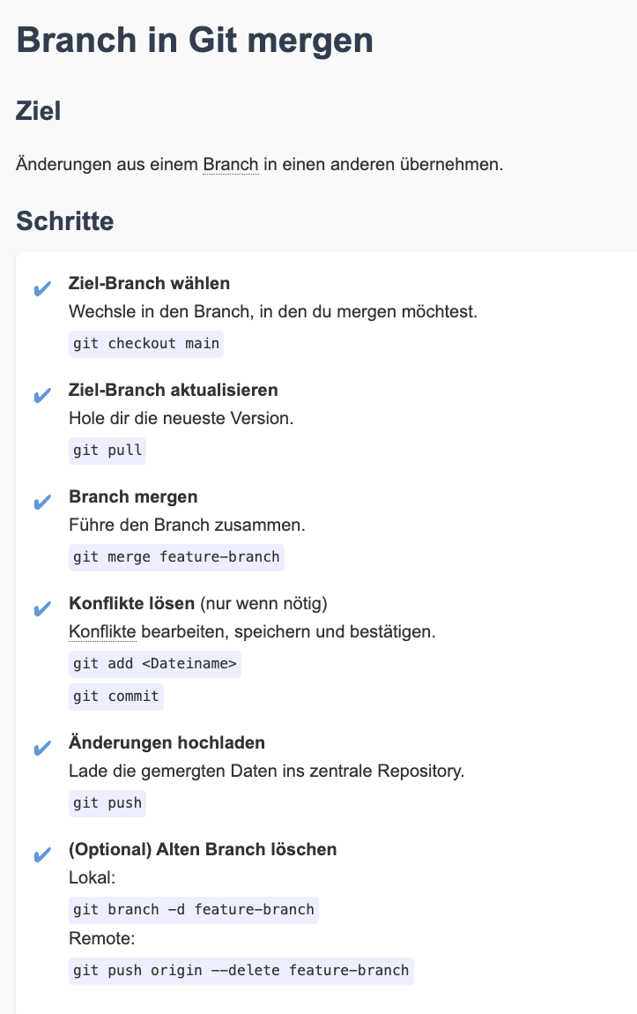Click the git push origin --delete command

pyautogui.click(x=241, y=970)
